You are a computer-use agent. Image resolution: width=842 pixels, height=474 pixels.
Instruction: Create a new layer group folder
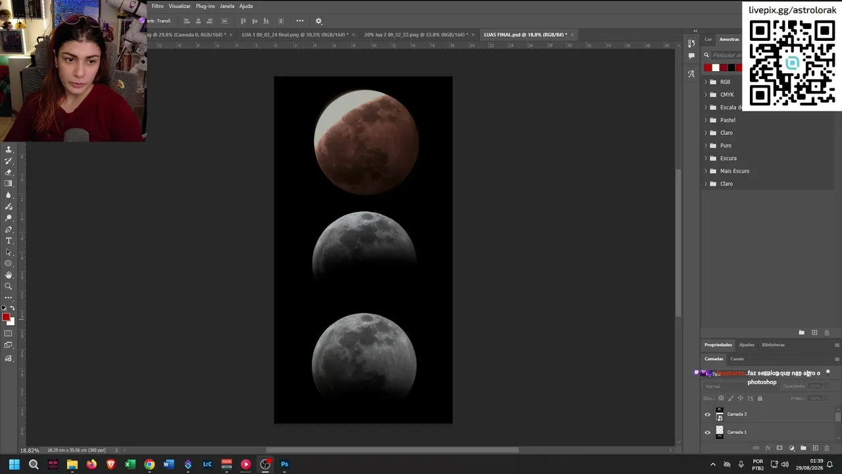803,448
